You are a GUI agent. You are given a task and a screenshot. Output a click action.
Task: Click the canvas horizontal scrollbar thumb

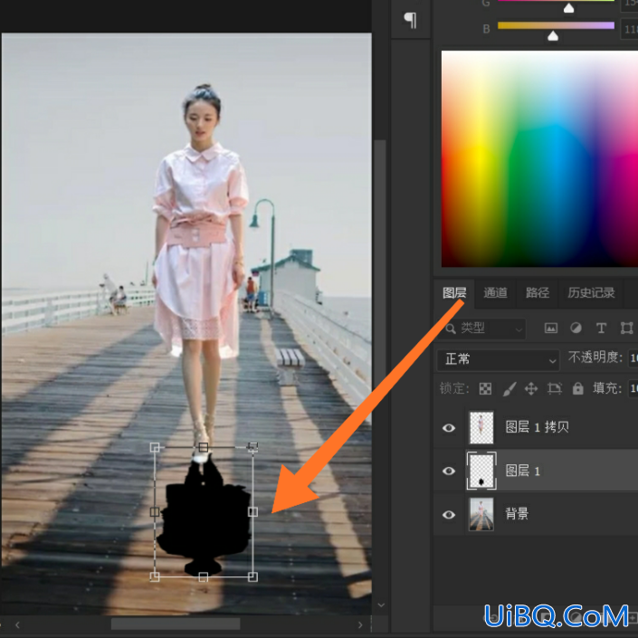[x=176, y=624]
